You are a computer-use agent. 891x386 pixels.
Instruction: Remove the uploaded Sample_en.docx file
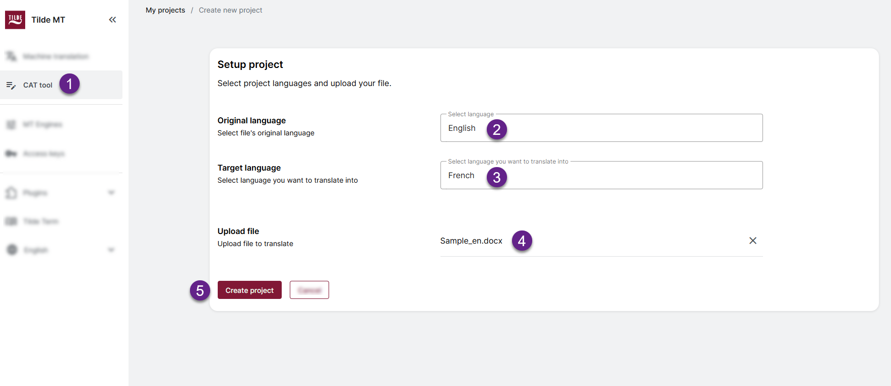tap(752, 241)
